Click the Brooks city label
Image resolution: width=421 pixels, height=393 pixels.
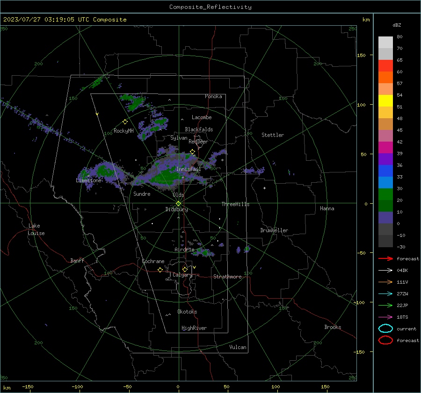click(333, 327)
